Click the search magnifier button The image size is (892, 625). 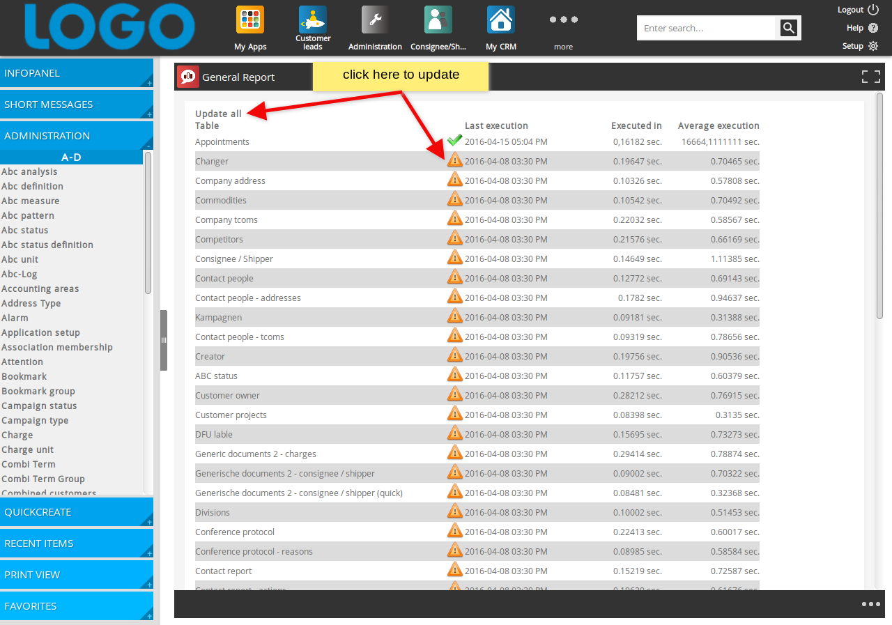(x=788, y=28)
